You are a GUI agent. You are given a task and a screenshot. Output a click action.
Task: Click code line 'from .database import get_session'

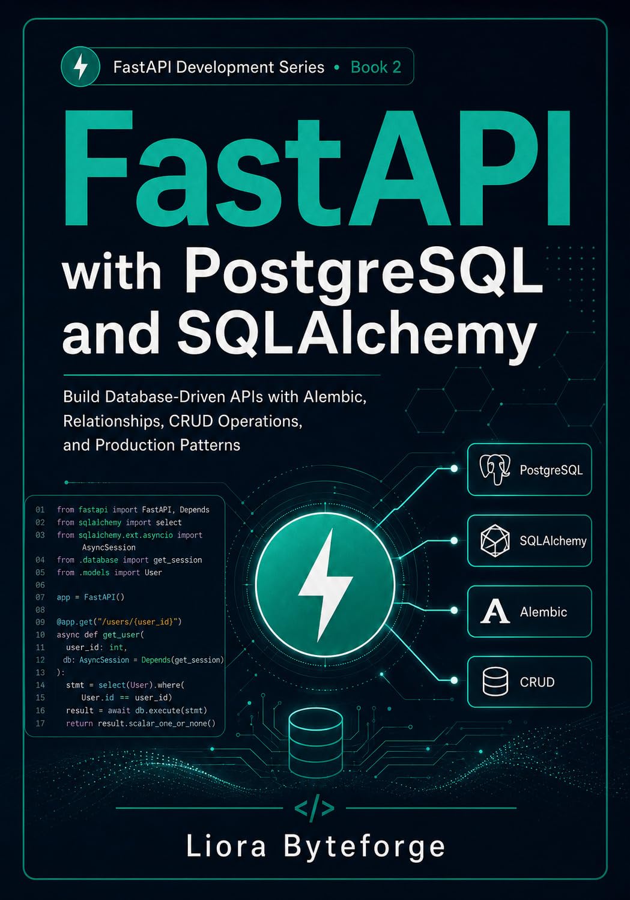click(129, 560)
